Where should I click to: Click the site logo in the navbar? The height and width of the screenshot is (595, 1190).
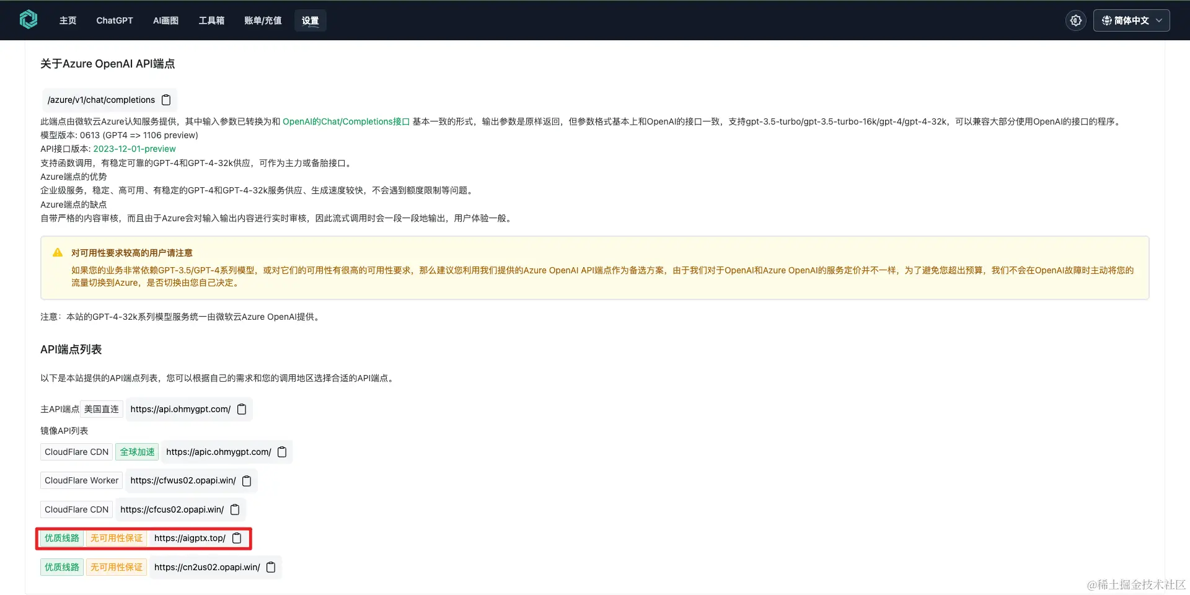coord(29,20)
